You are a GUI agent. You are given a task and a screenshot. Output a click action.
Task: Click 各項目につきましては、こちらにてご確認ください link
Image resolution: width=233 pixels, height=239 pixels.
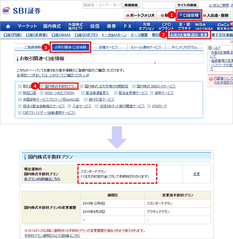coord(51,75)
